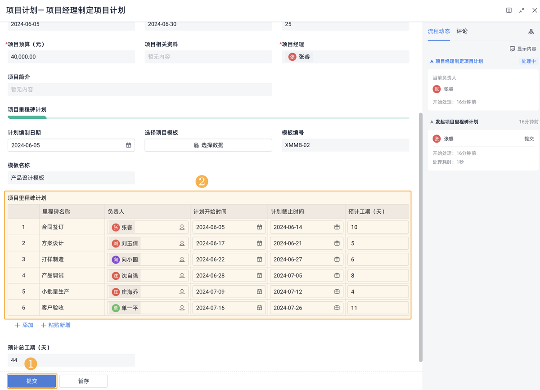Select the 流程动态 tab
The width and height of the screenshot is (540, 390).
point(438,31)
